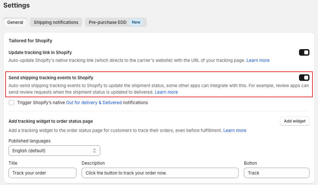Expand the Published languages dropdown
This screenshot has width=318, height=185.
[54, 151]
